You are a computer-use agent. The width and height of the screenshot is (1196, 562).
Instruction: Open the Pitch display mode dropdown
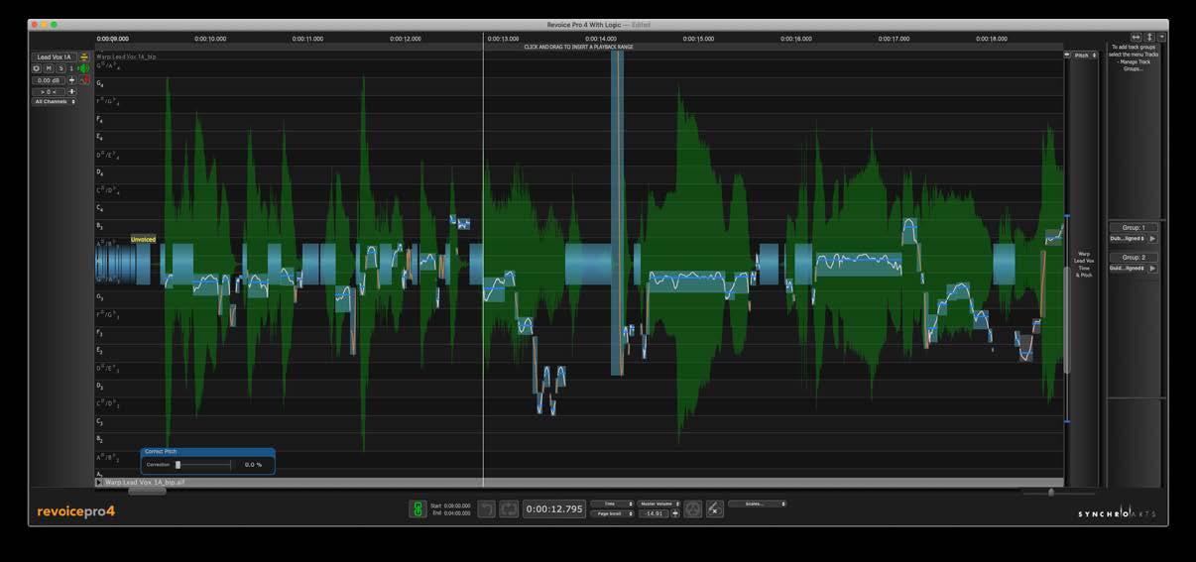(1084, 56)
